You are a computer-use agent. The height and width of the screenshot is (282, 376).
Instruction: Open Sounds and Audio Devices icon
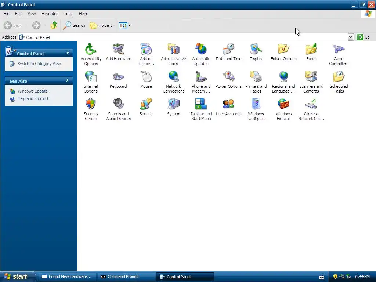[x=119, y=104]
